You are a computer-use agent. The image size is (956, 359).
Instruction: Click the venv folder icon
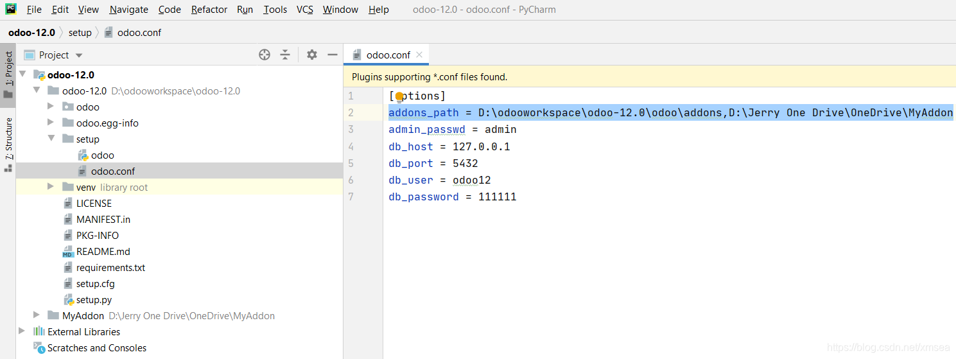pyautogui.click(x=68, y=187)
